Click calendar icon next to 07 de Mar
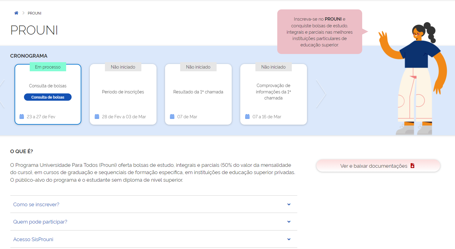 coord(172,117)
